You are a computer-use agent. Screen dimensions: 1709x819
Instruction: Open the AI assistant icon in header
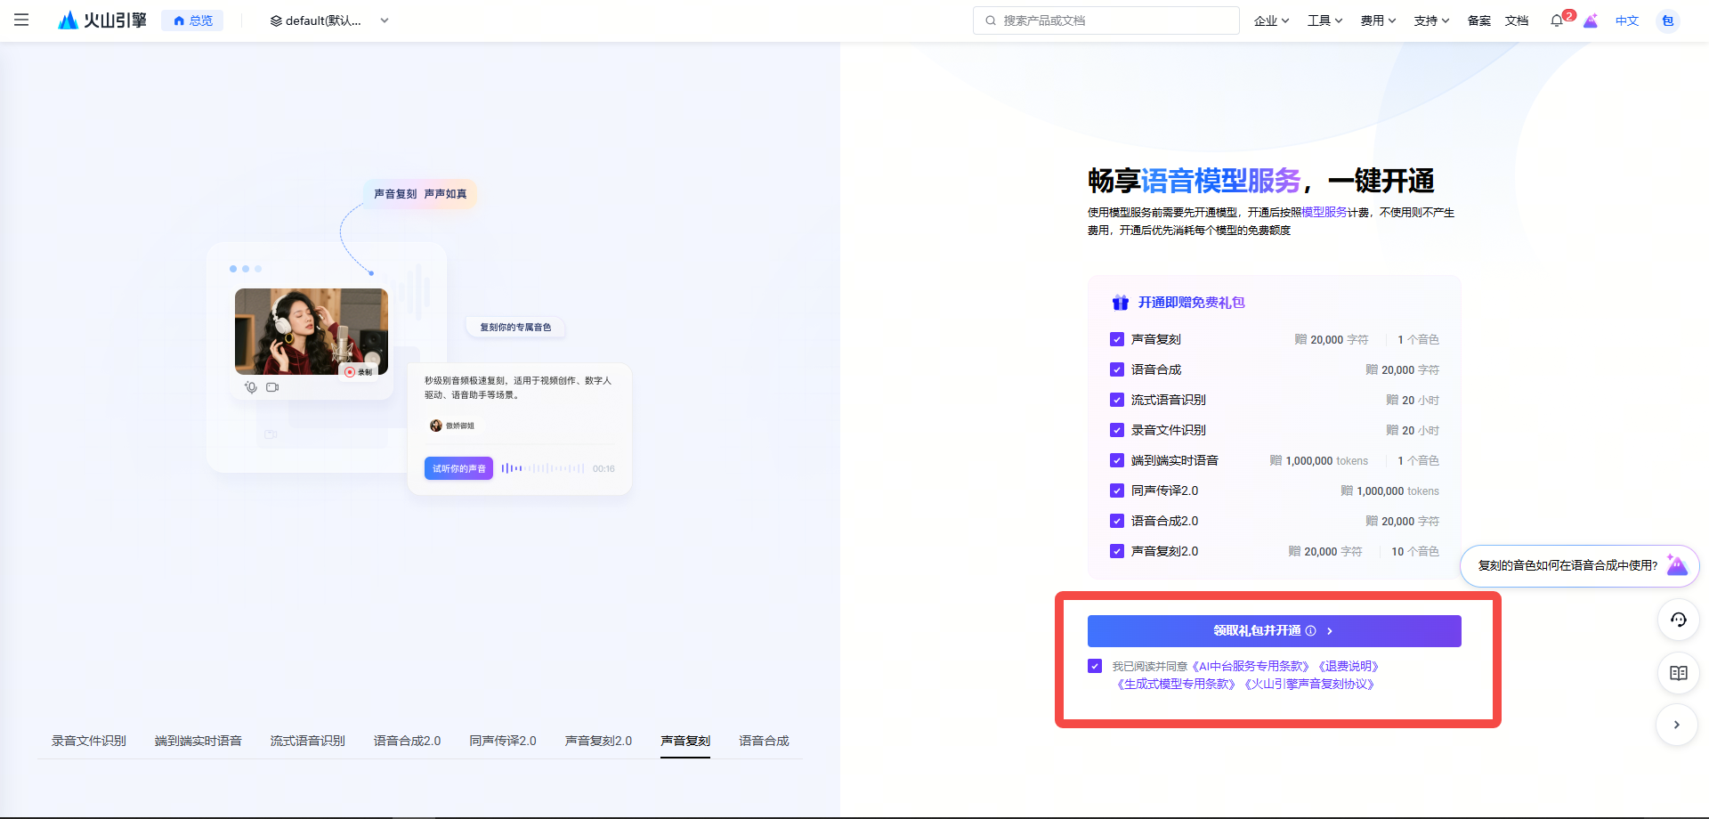pyautogui.click(x=1591, y=20)
